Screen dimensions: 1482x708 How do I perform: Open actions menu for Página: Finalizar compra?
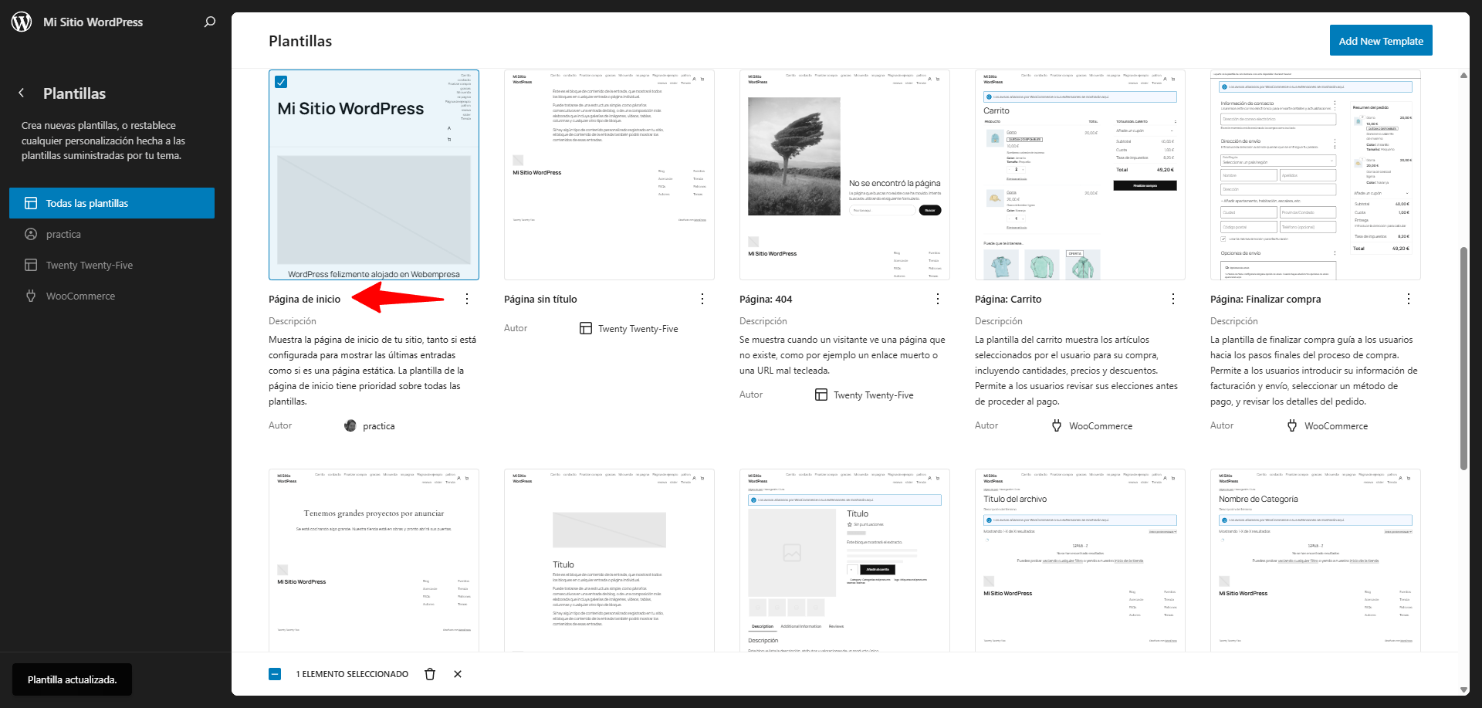1409,299
